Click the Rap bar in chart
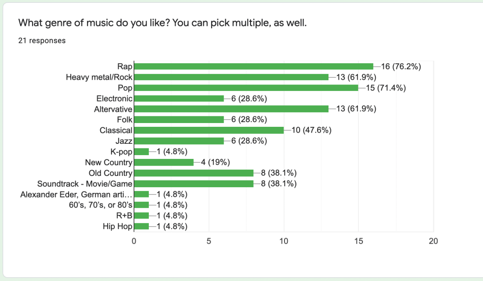 coord(254,66)
